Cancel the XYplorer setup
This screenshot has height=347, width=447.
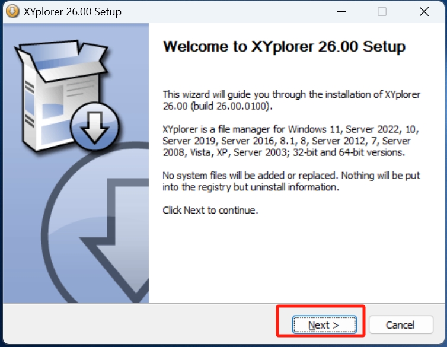point(400,325)
